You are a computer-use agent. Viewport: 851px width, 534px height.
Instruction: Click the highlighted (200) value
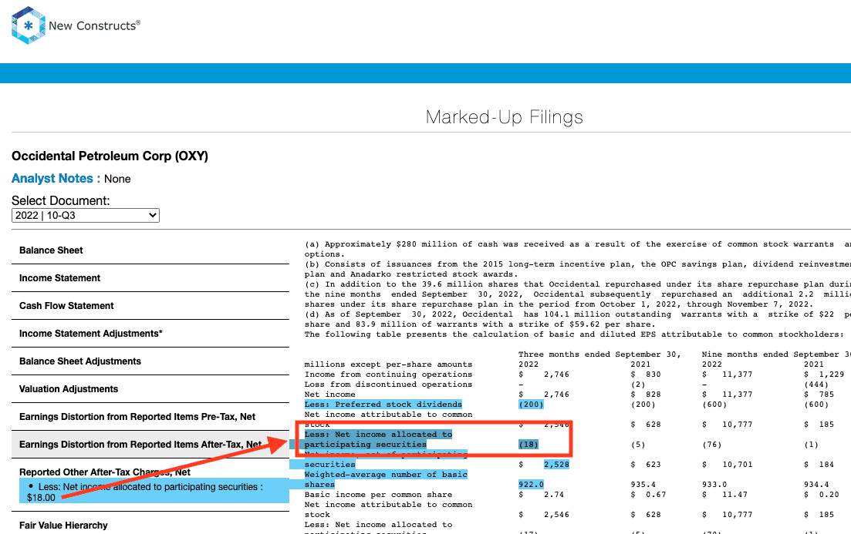(x=531, y=405)
